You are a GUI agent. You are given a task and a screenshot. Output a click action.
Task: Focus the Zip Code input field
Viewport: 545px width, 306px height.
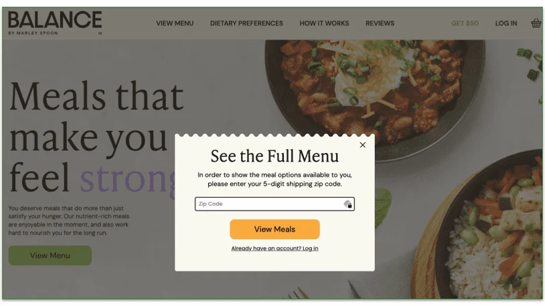[275, 204]
